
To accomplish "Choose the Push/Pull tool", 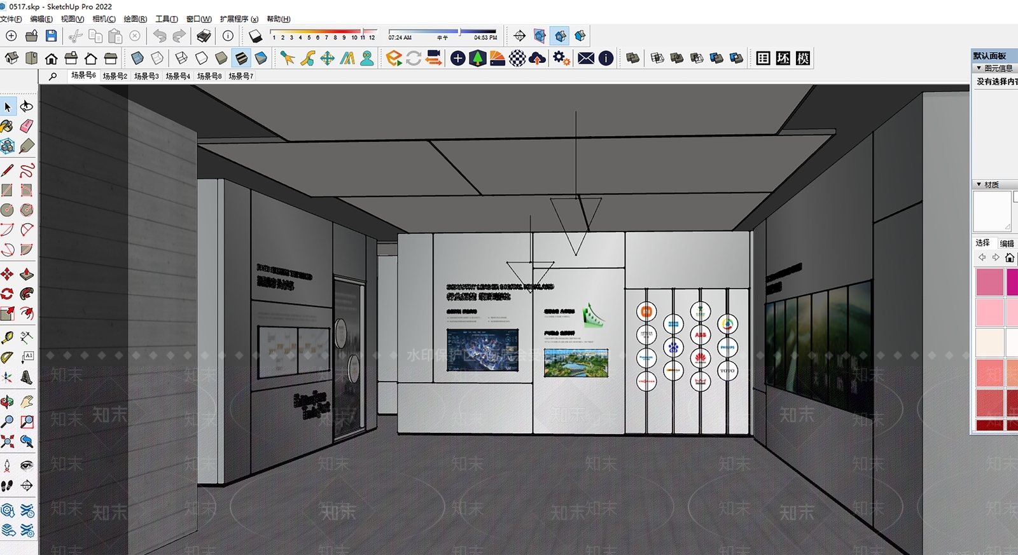I will click(x=27, y=274).
